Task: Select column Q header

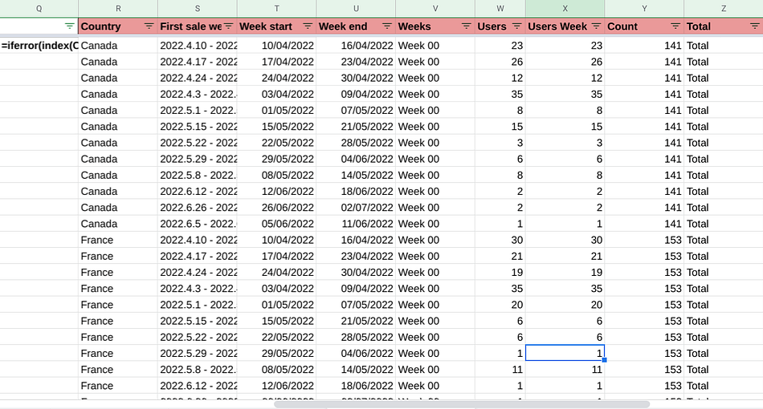Action: 39,9
